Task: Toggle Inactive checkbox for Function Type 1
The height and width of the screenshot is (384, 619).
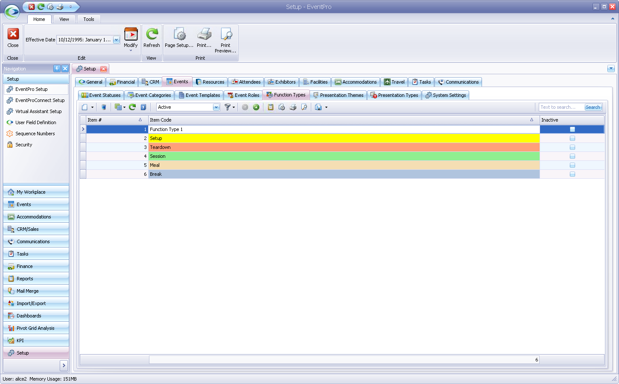Action: pyautogui.click(x=572, y=129)
